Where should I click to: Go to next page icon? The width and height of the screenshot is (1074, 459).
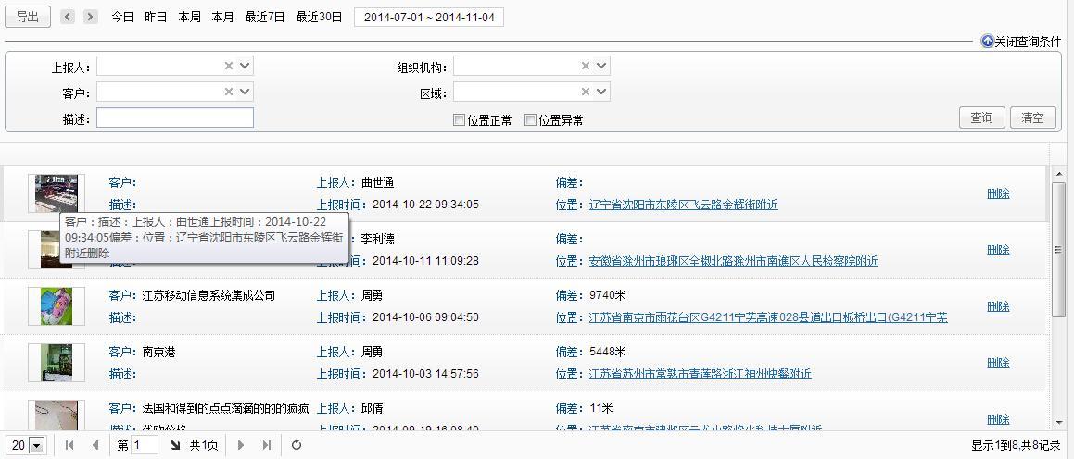(241, 445)
